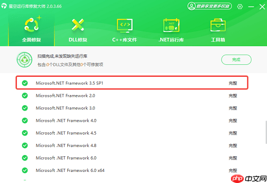Open the DLL修复 crossed-tools icon
This screenshot has width=267, height=183.
click(78, 25)
